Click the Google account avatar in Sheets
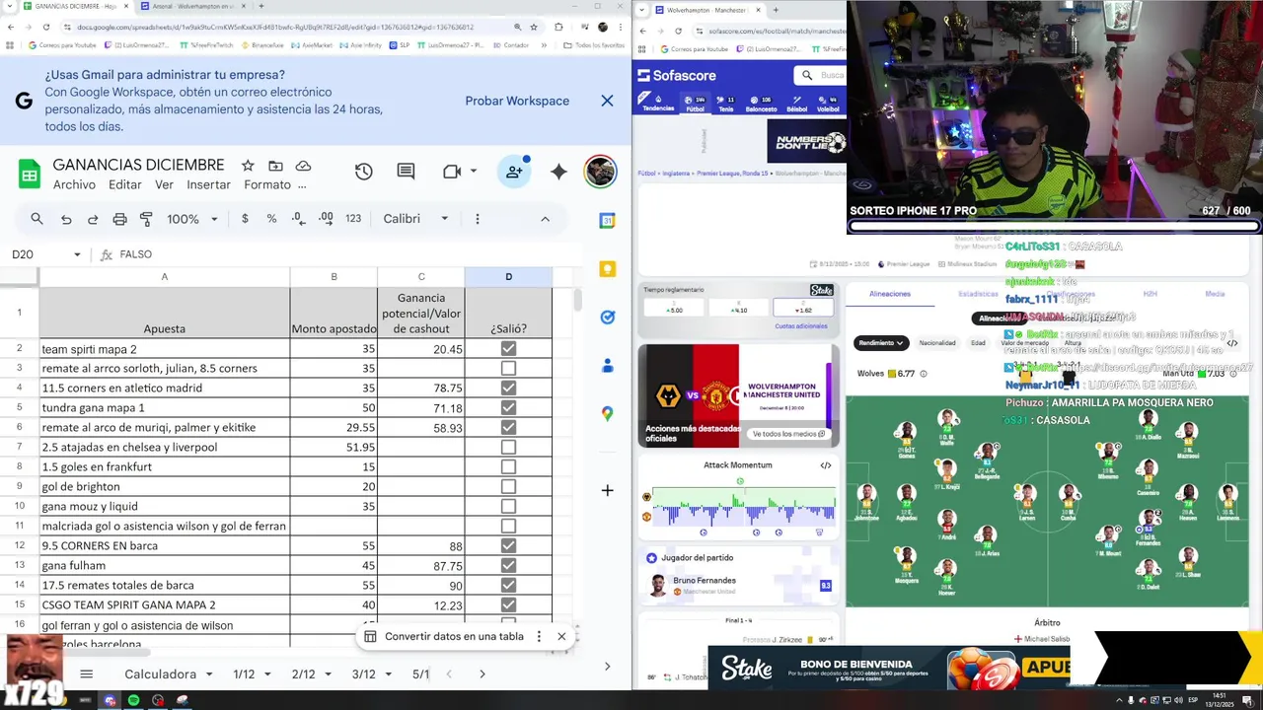 point(600,172)
